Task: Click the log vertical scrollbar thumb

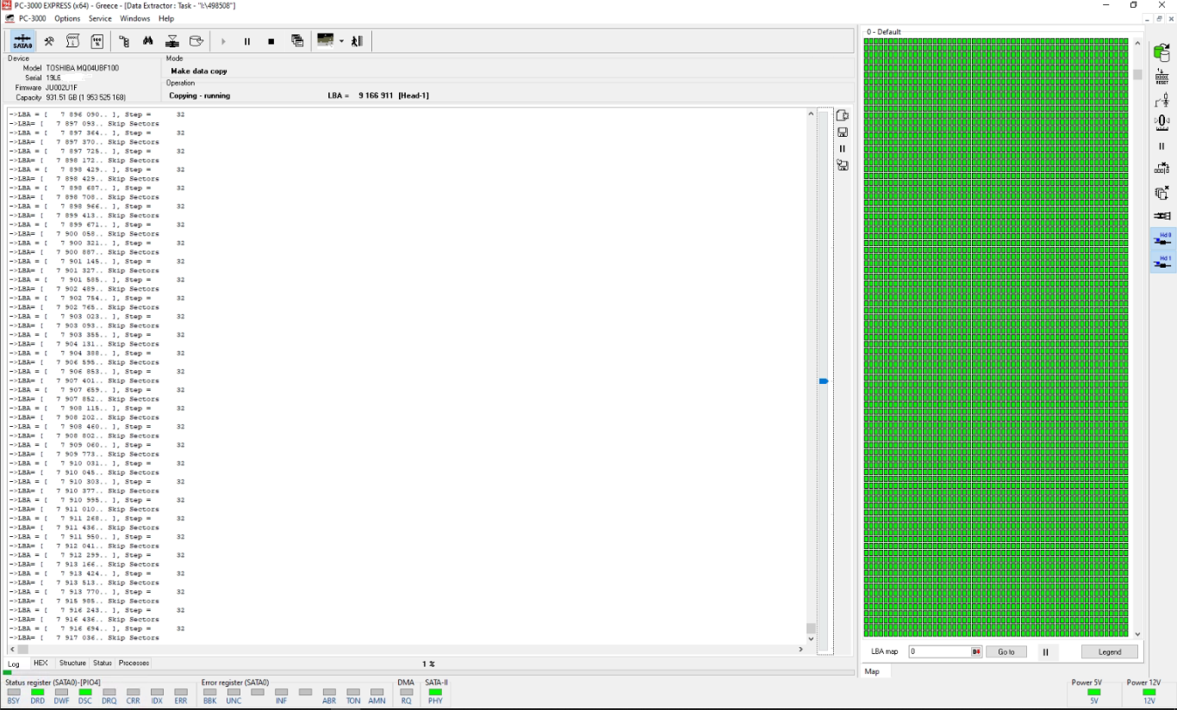Action: [x=811, y=628]
